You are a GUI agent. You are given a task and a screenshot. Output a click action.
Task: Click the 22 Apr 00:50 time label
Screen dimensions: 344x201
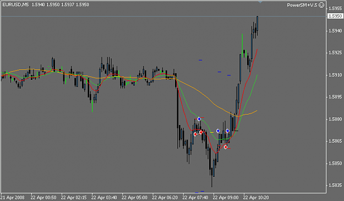(43, 198)
